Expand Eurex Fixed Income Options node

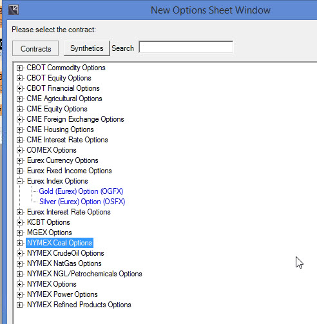19,171
